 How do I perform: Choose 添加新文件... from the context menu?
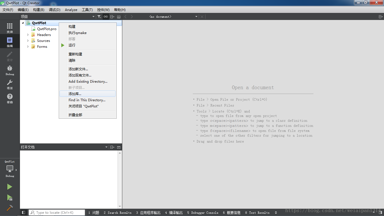pos(88,69)
